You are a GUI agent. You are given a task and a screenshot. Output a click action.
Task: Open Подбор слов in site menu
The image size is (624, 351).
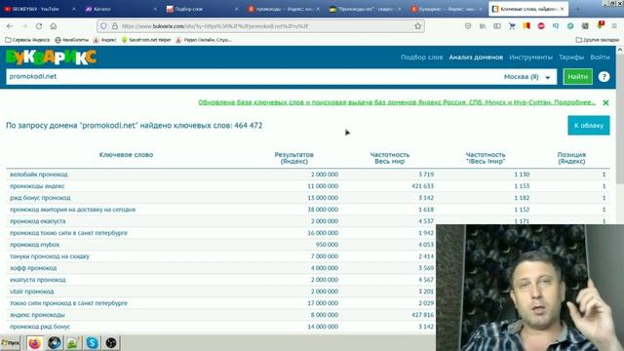tap(421, 58)
